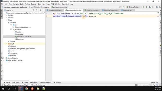Open the VCS menu
The height and width of the screenshot is (91, 162).
pyautogui.click(x=53, y=4)
